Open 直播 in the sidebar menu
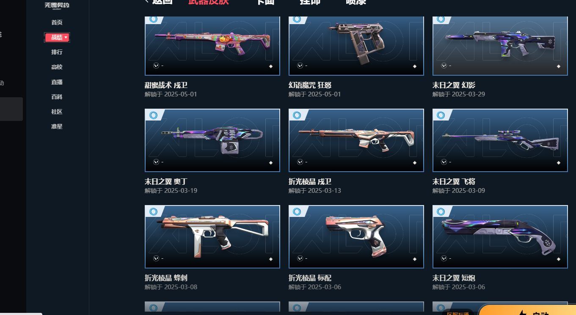Screen dimensions: 576x315 point(57,82)
